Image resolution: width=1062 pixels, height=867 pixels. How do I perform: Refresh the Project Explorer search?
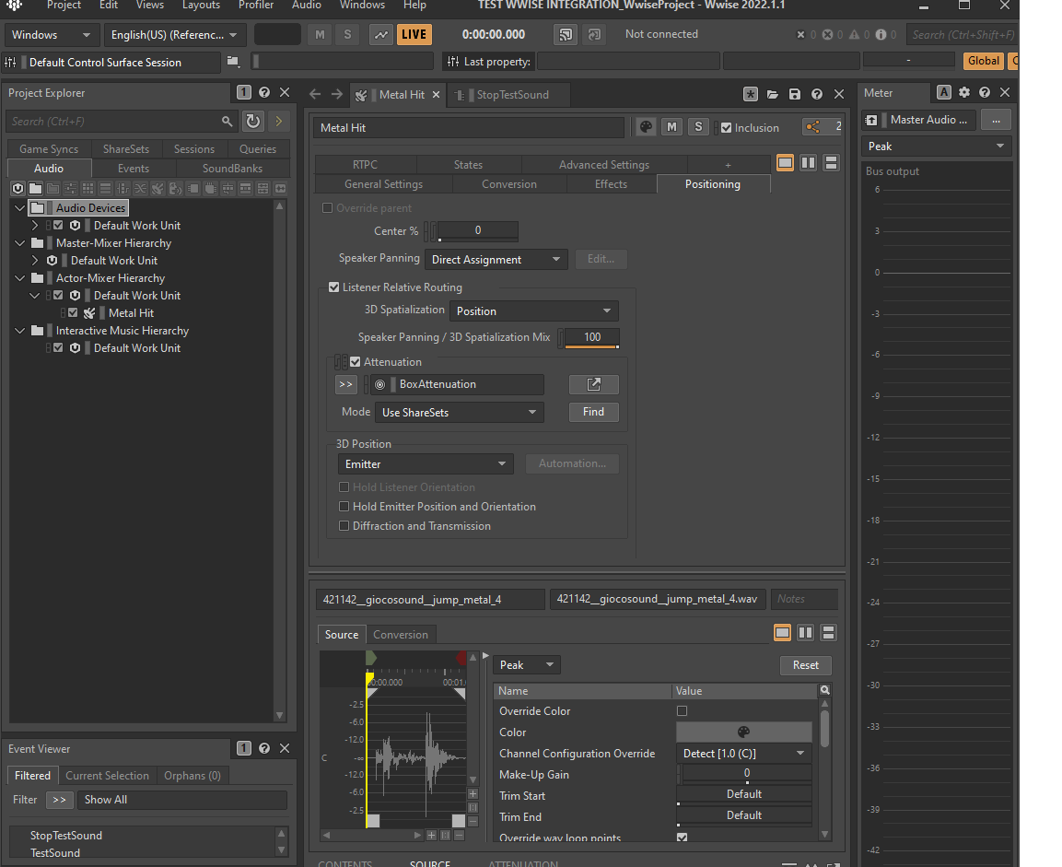click(x=252, y=122)
